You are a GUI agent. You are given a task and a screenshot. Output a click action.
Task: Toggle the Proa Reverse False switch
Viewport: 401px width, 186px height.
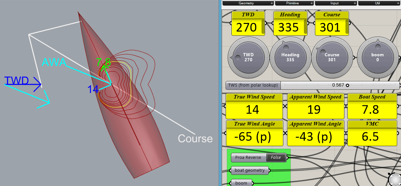(276, 157)
